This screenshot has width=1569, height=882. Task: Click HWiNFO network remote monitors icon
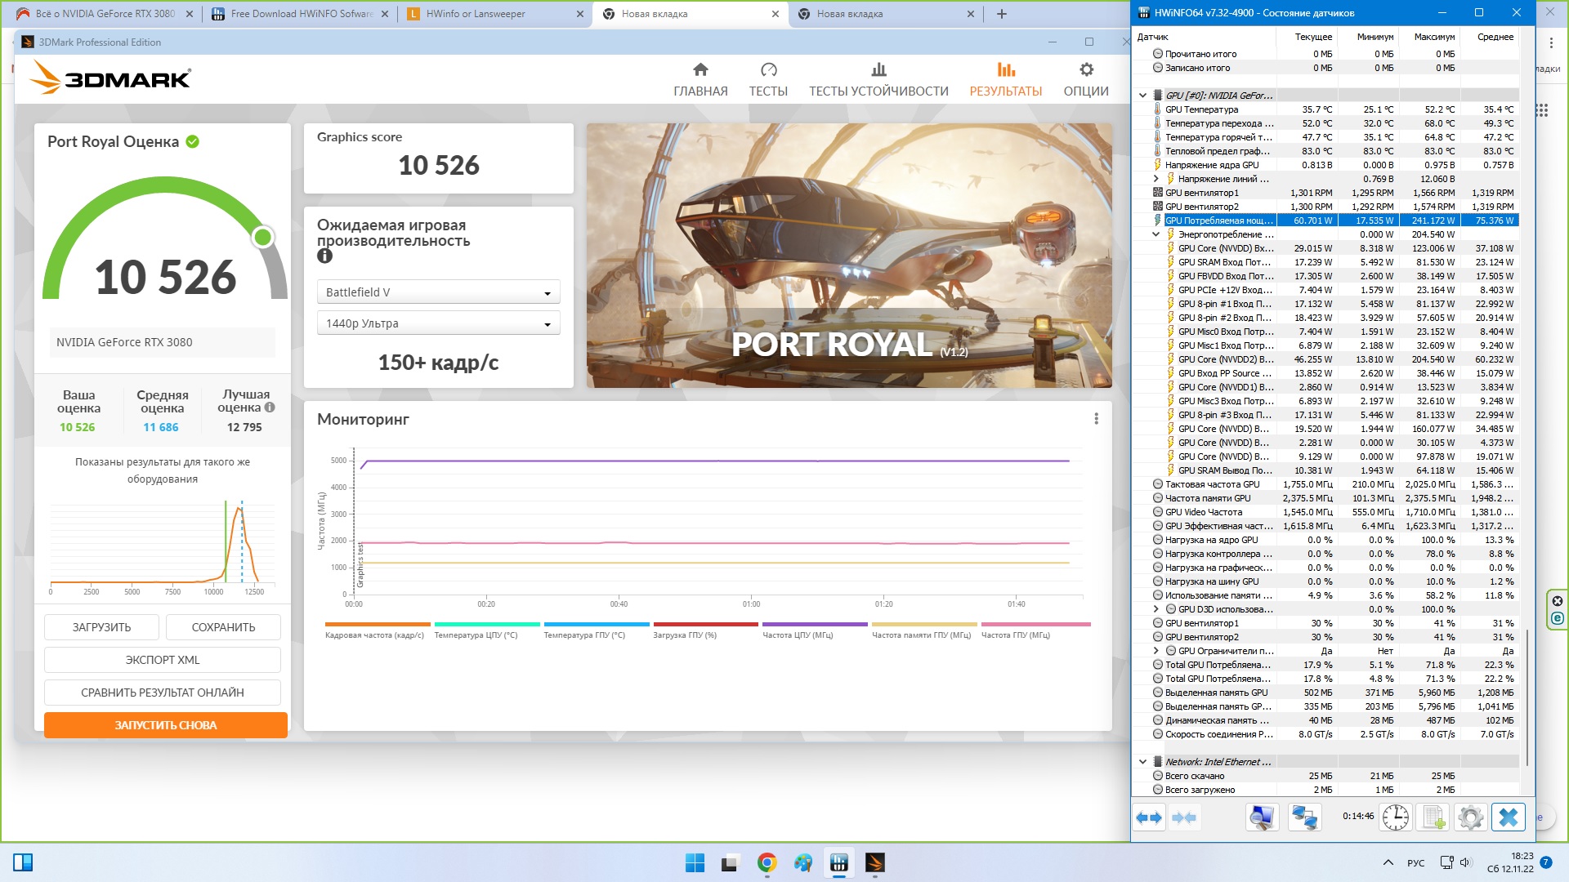[x=1304, y=817]
